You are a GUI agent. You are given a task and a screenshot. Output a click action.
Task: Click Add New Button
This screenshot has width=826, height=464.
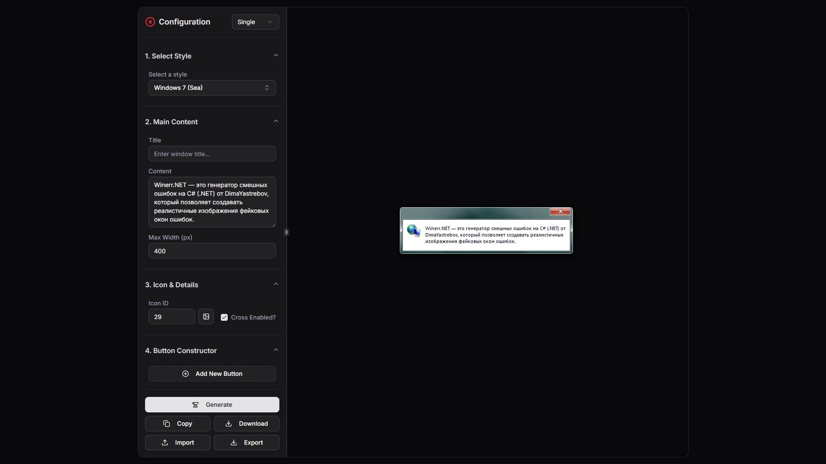coord(212,374)
